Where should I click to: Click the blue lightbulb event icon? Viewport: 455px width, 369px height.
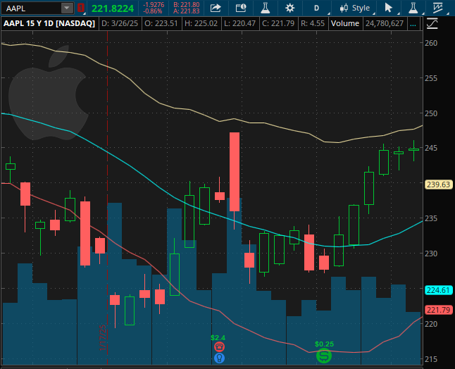[219, 358]
